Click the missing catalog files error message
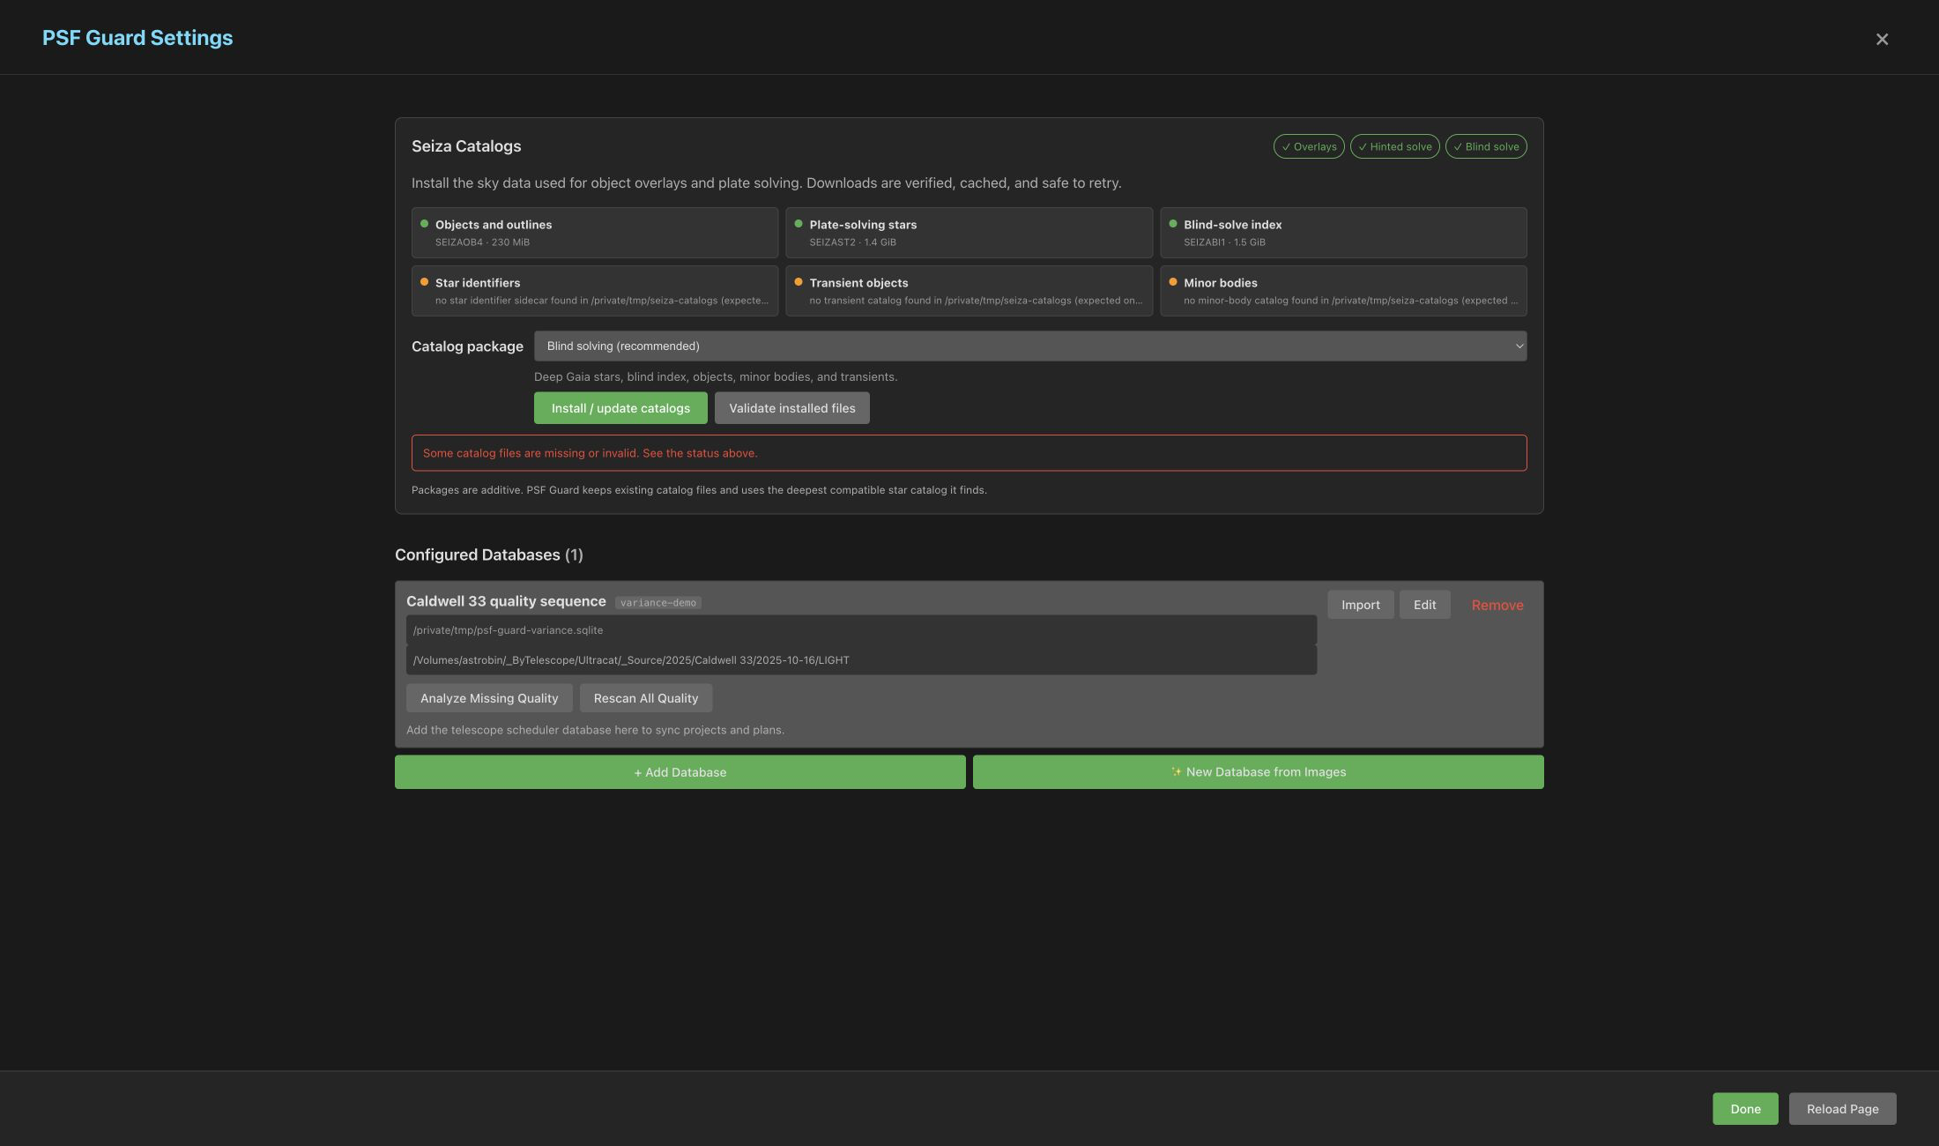The image size is (1939, 1146). (969, 453)
